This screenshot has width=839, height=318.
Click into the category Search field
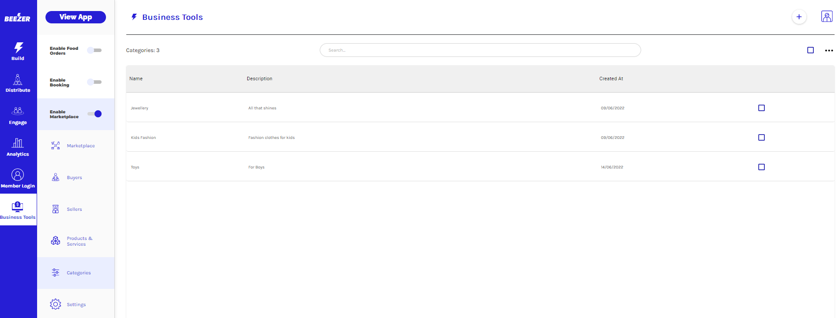coord(480,50)
